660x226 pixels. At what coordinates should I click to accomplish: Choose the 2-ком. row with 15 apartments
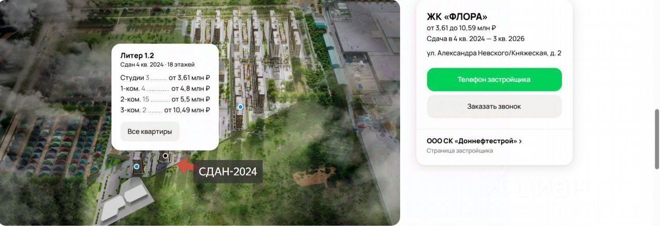[x=165, y=99]
